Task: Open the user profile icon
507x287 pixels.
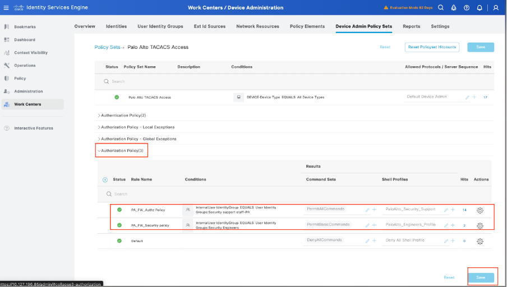Action: (496, 7)
